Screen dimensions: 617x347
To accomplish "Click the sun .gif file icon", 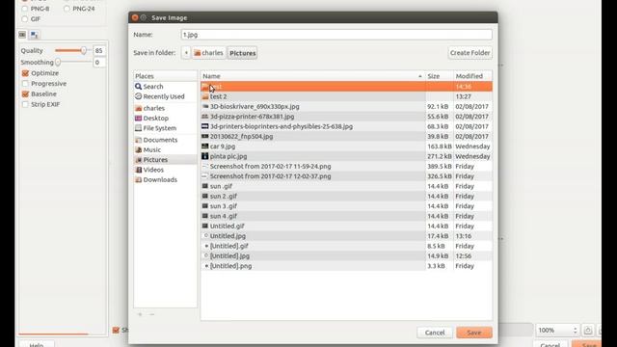I will pyautogui.click(x=205, y=186).
